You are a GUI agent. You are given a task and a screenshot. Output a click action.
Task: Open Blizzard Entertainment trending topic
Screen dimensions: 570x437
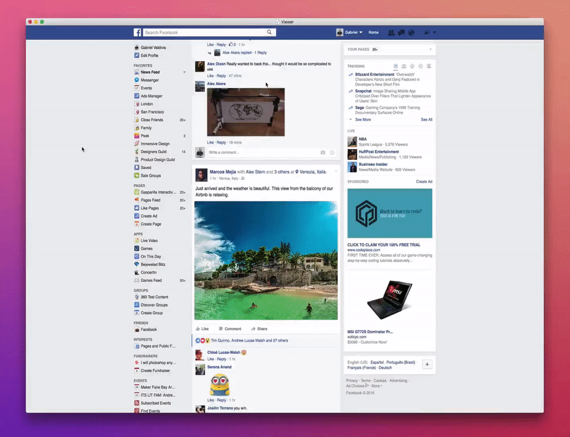tap(375, 75)
